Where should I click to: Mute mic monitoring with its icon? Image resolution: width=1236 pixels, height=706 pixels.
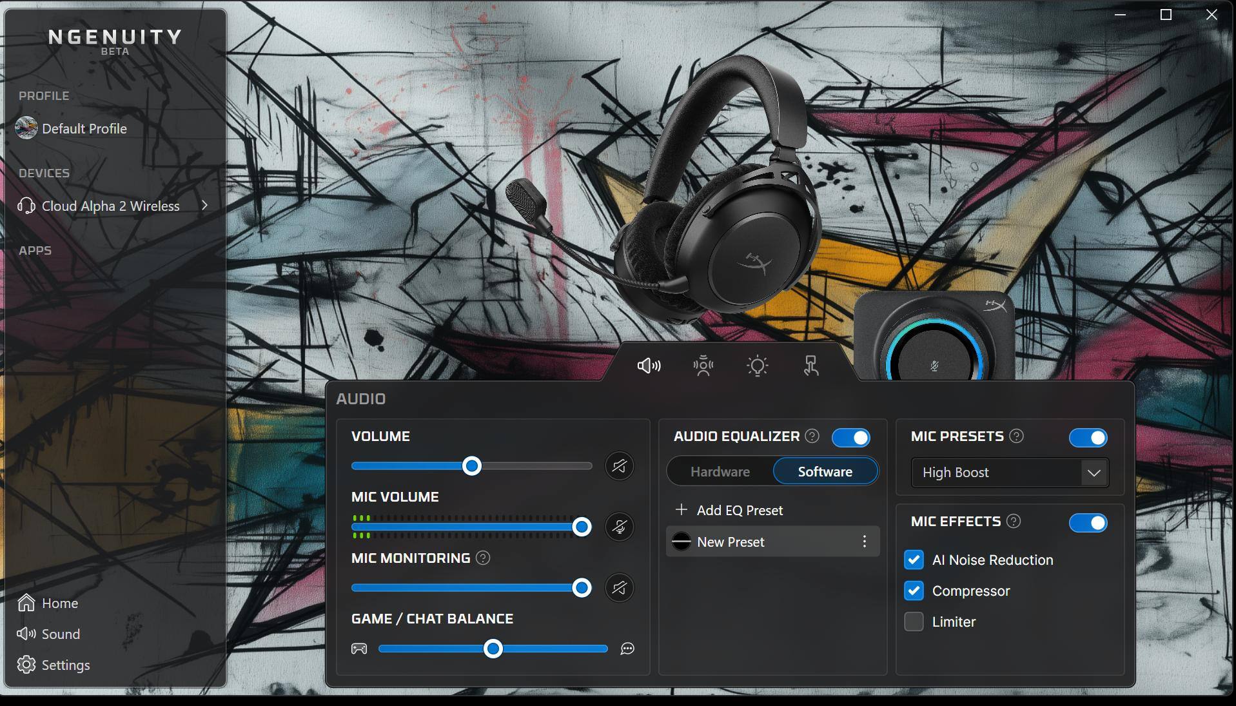coord(619,588)
